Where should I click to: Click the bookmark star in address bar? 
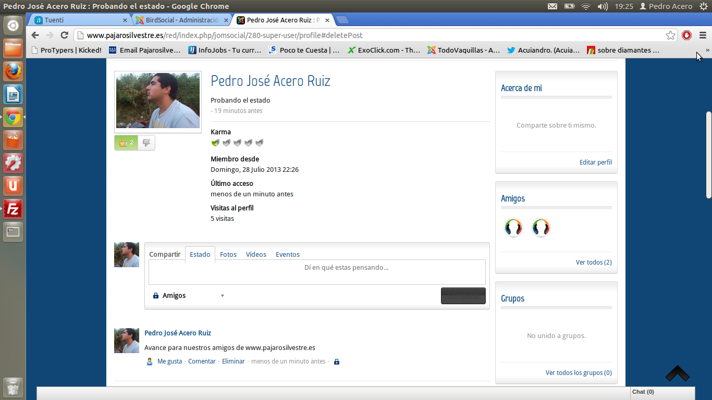pos(670,35)
